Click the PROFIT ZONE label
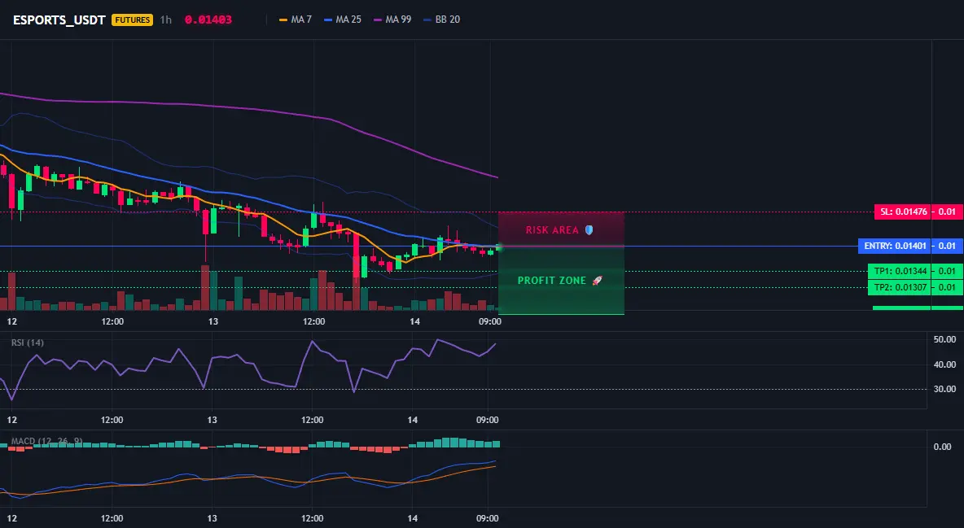Image resolution: width=964 pixels, height=528 pixels. tap(552, 281)
